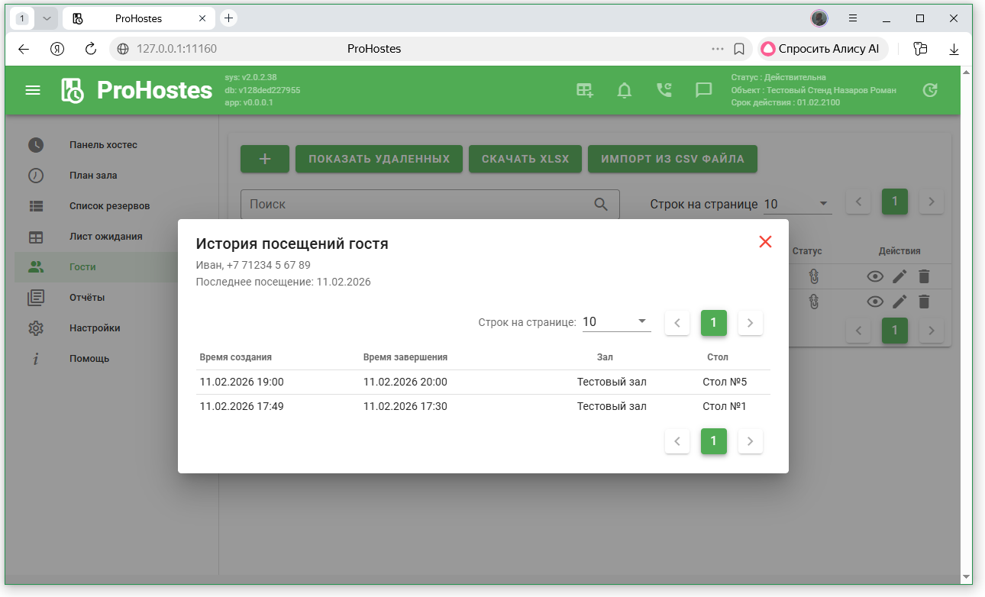Open Список резервов in sidebar
Viewport: 985px width, 597px height.
click(109, 206)
